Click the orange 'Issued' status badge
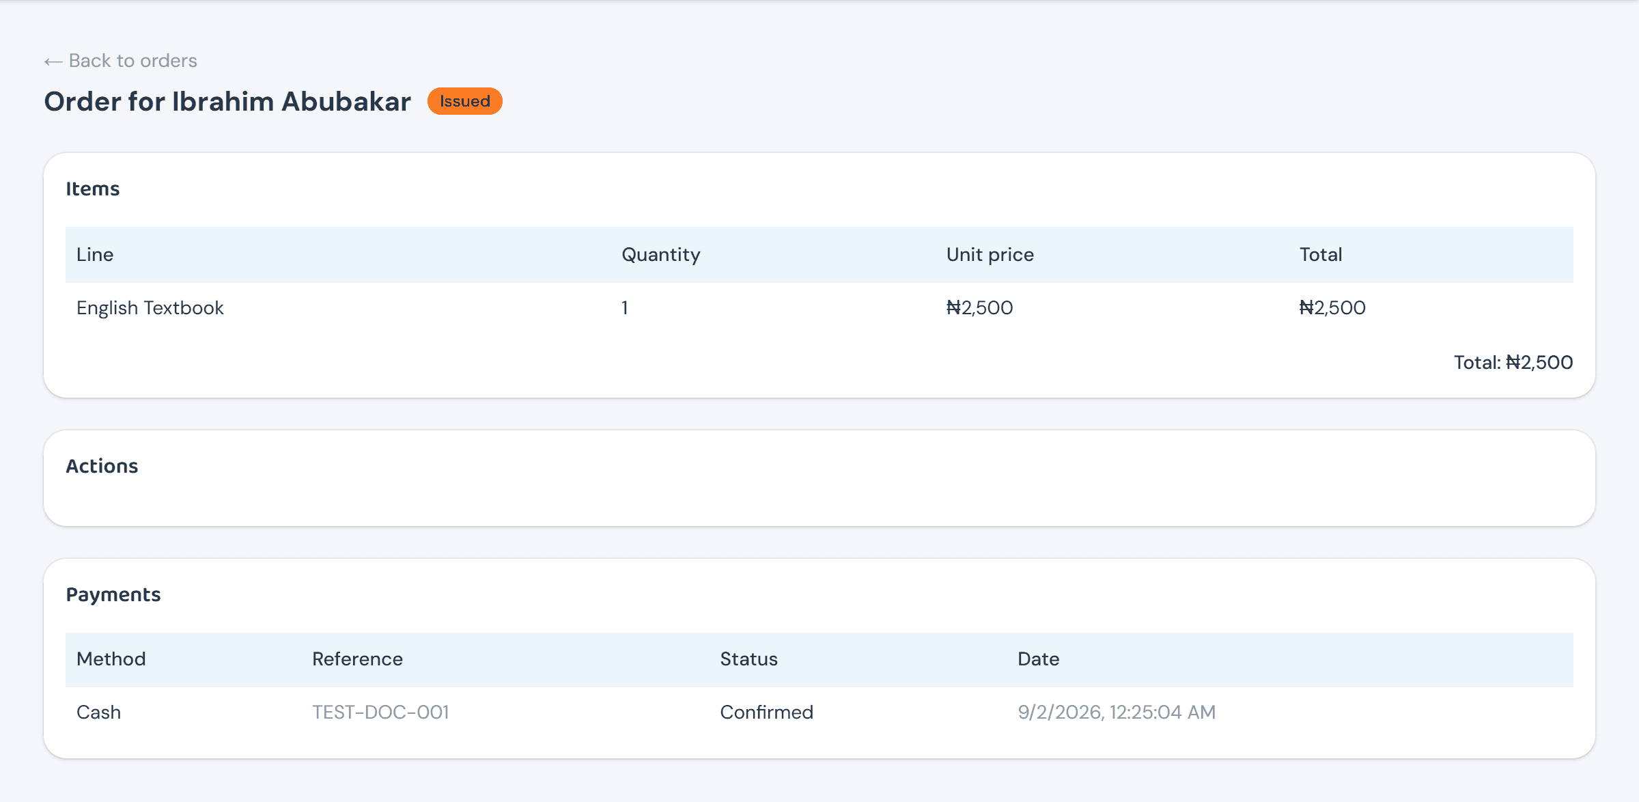 [x=465, y=101]
